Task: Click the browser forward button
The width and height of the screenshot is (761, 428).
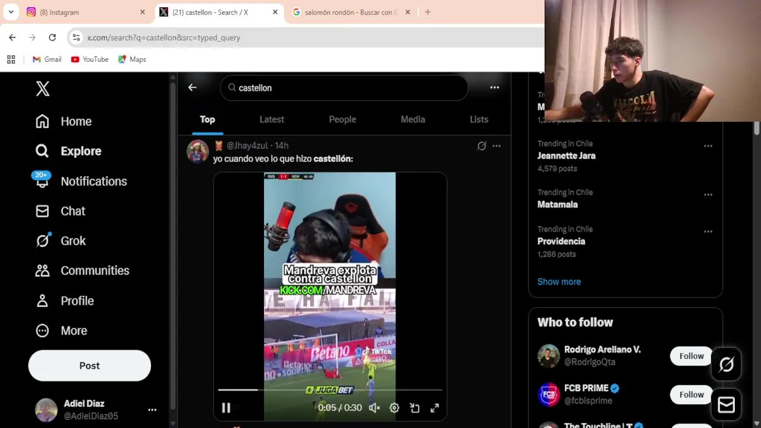Action: [32, 37]
